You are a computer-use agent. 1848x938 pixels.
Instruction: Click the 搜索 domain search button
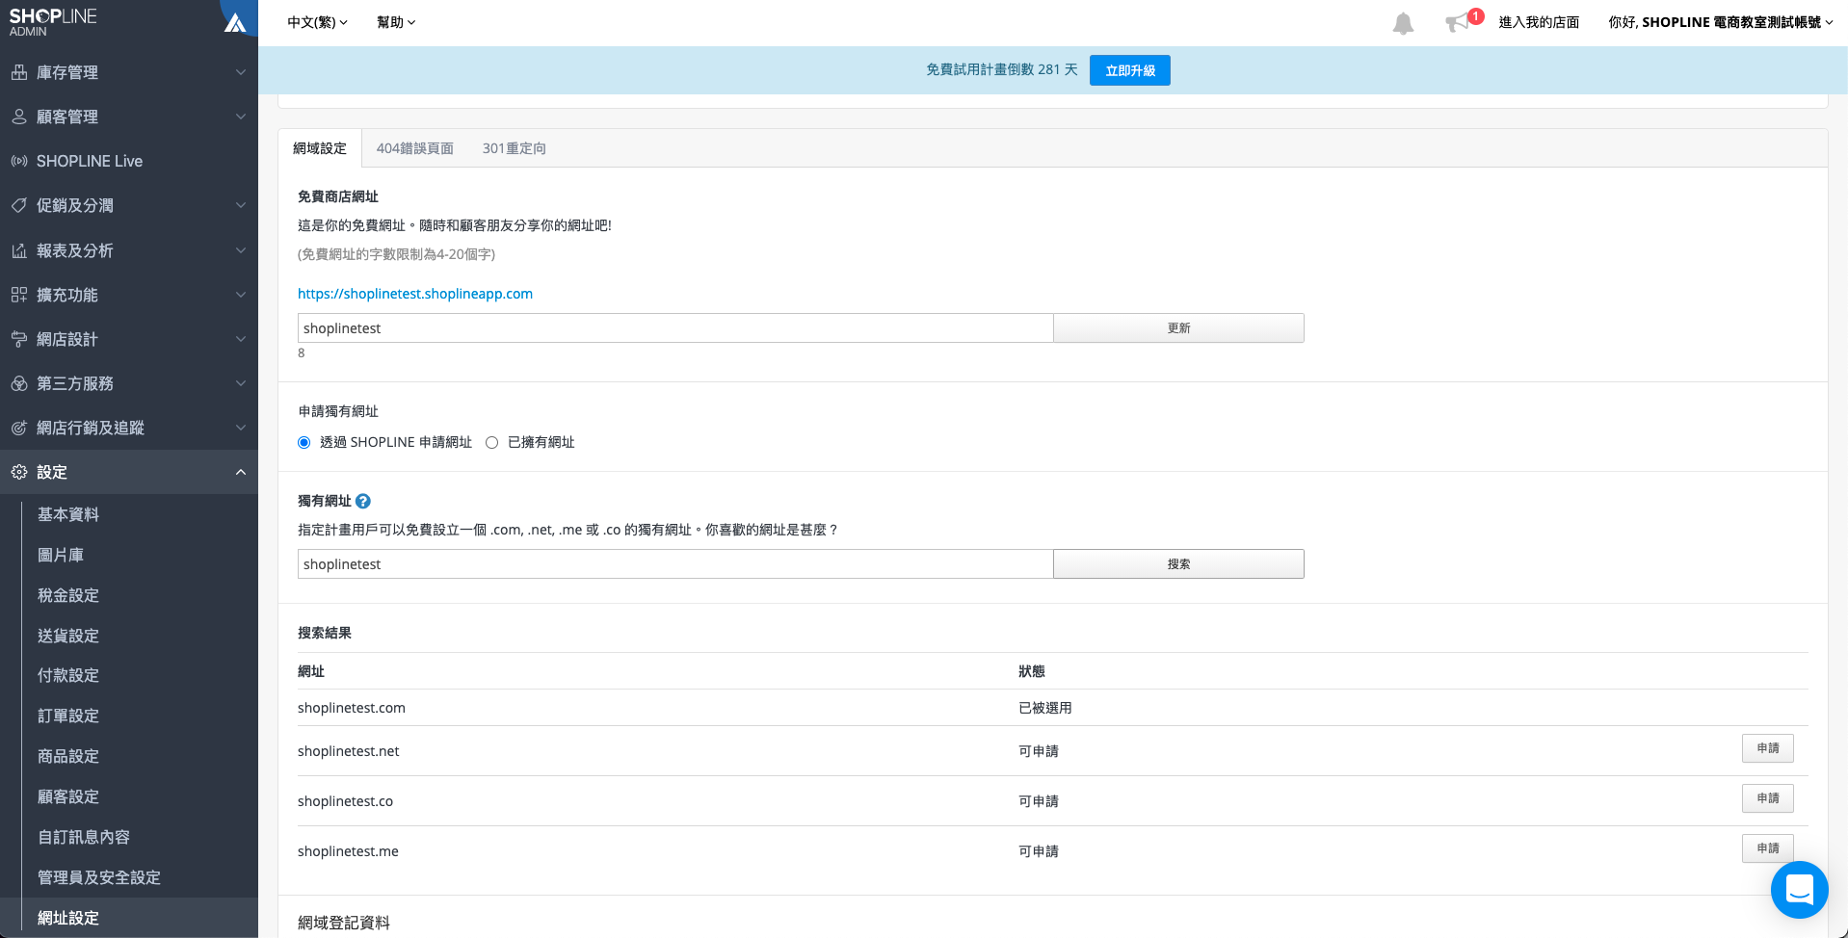click(1178, 564)
